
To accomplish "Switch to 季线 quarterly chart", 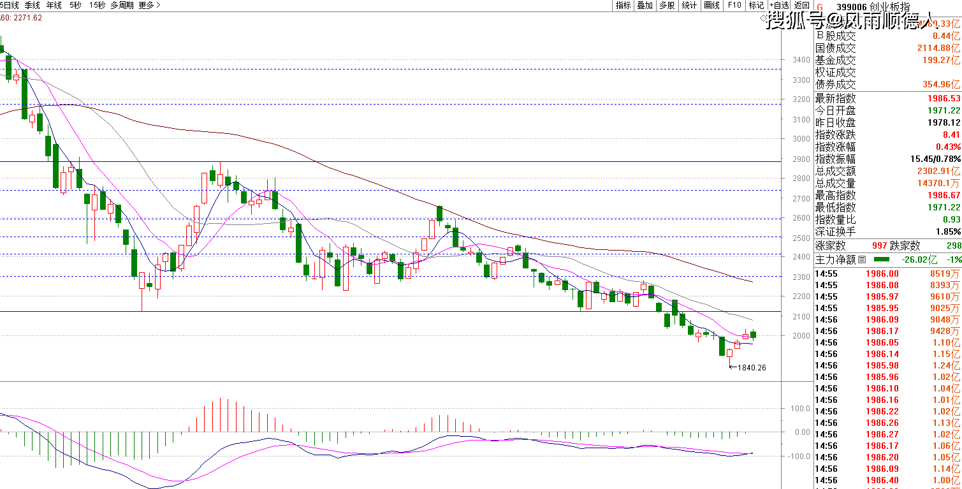I will pyautogui.click(x=32, y=5).
